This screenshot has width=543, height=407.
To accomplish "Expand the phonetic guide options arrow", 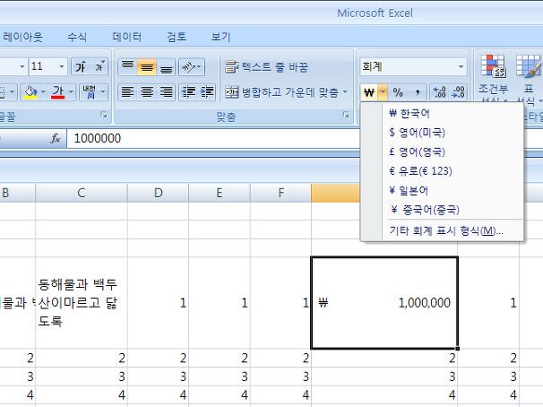I will pos(103,92).
